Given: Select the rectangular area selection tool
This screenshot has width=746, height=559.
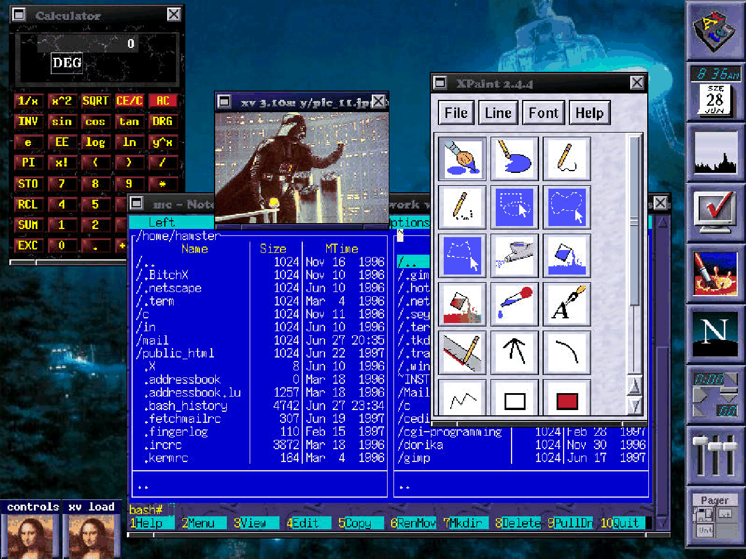Looking at the screenshot, I should tap(514, 207).
